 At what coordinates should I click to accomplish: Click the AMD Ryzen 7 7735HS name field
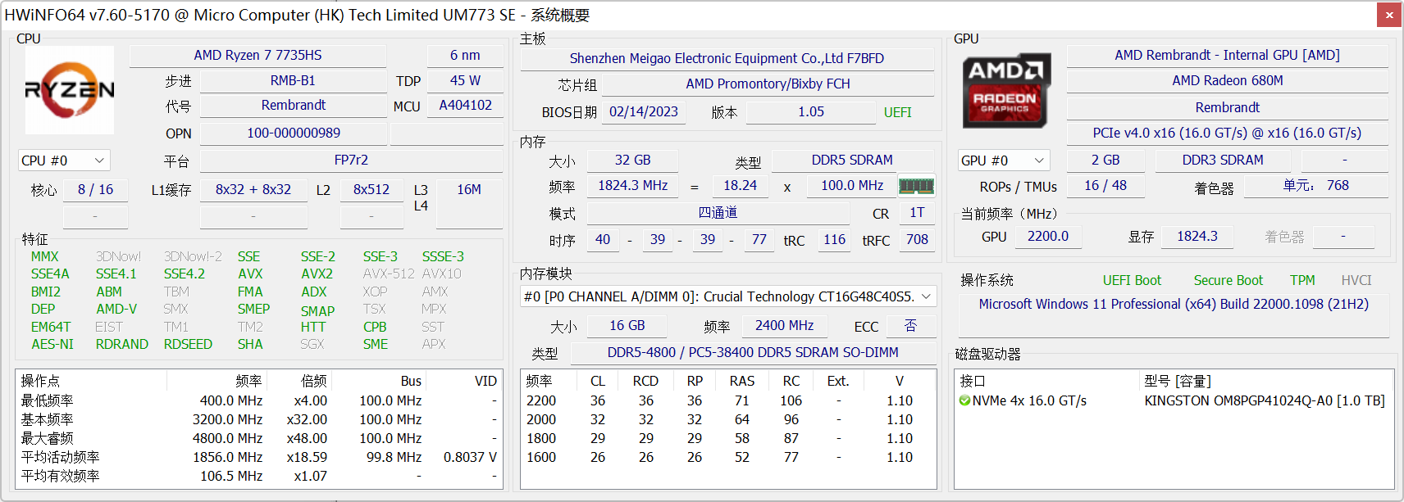[x=258, y=55]
